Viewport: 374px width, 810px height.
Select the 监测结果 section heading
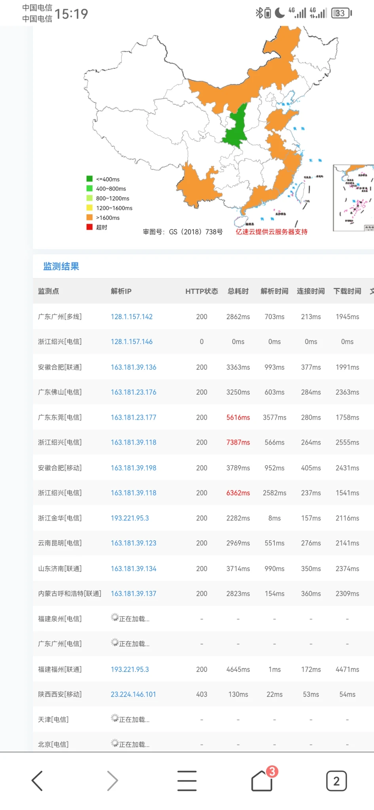pos(61,267)
